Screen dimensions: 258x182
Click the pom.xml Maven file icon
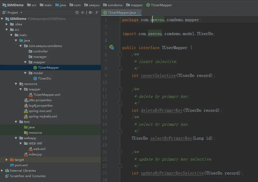[12, 165]
